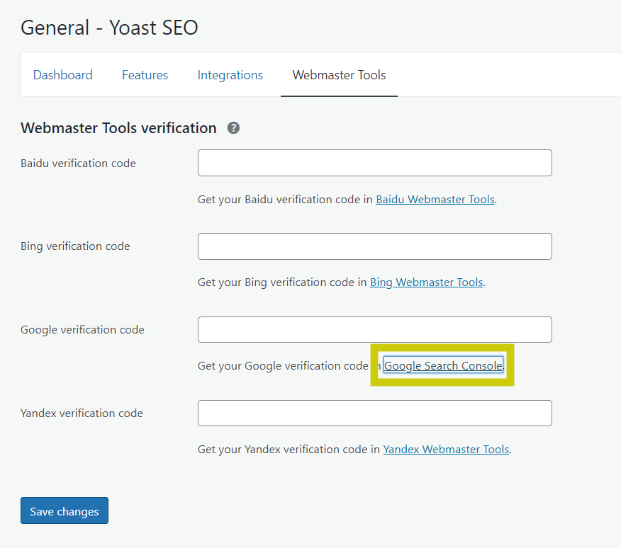621x548 pixels.
Task: Click the 'Google verification code' label
Action: pos(82,330)
